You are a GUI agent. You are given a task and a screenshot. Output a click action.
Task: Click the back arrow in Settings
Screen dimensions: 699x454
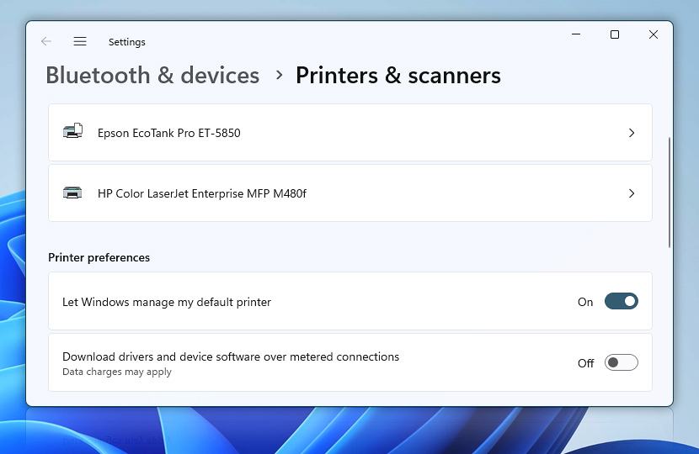pos(46,41)
